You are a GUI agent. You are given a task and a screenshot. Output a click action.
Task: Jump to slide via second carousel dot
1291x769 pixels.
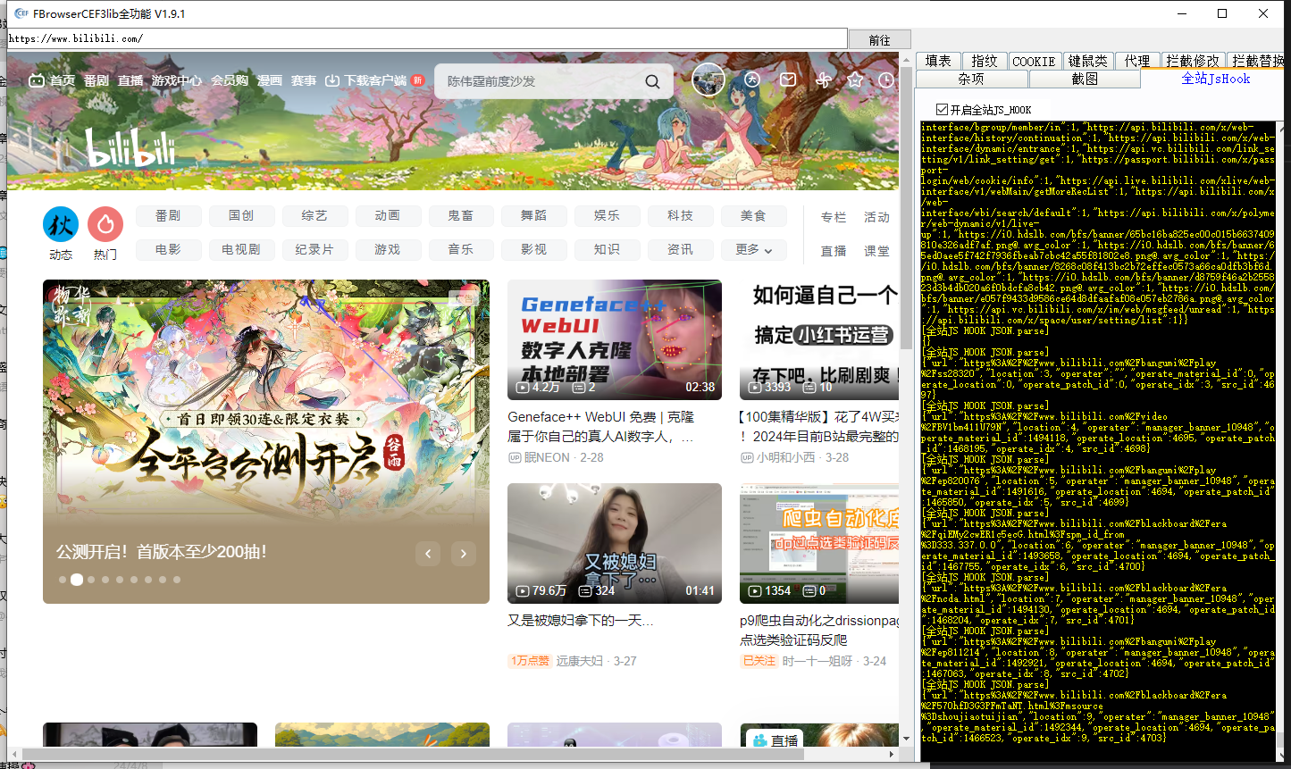(x=76, y=580)
